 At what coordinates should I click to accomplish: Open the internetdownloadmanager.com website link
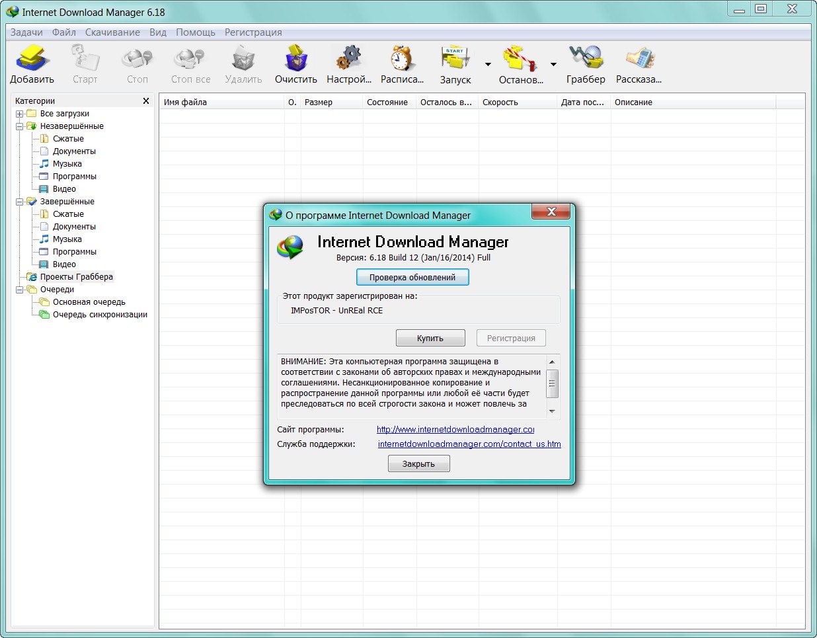(455, 430)
